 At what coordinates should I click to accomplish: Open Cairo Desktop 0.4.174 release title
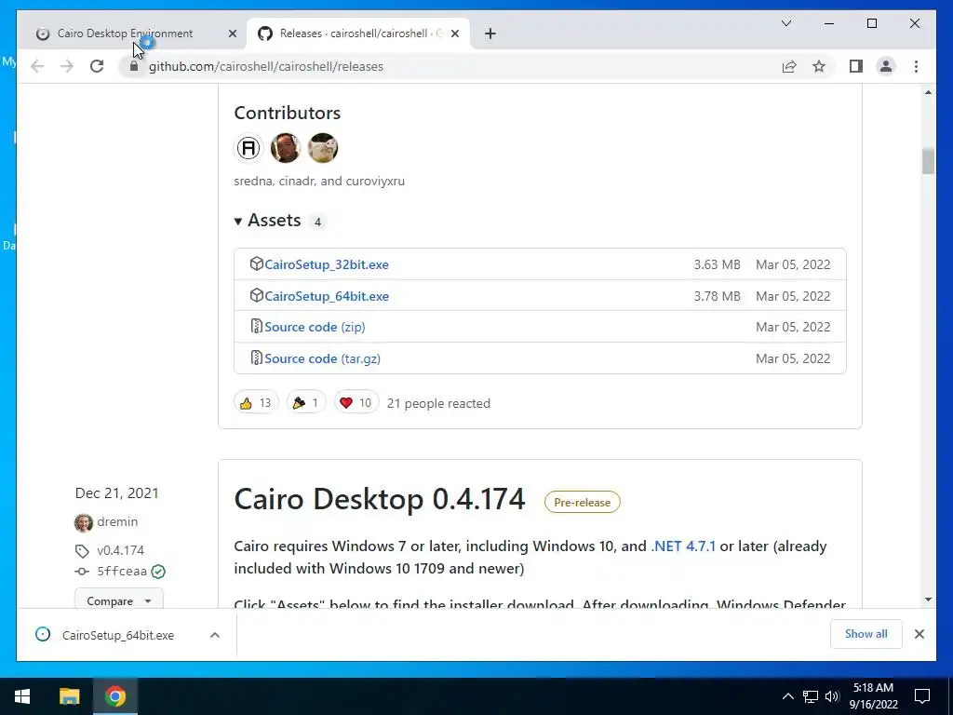380,499
